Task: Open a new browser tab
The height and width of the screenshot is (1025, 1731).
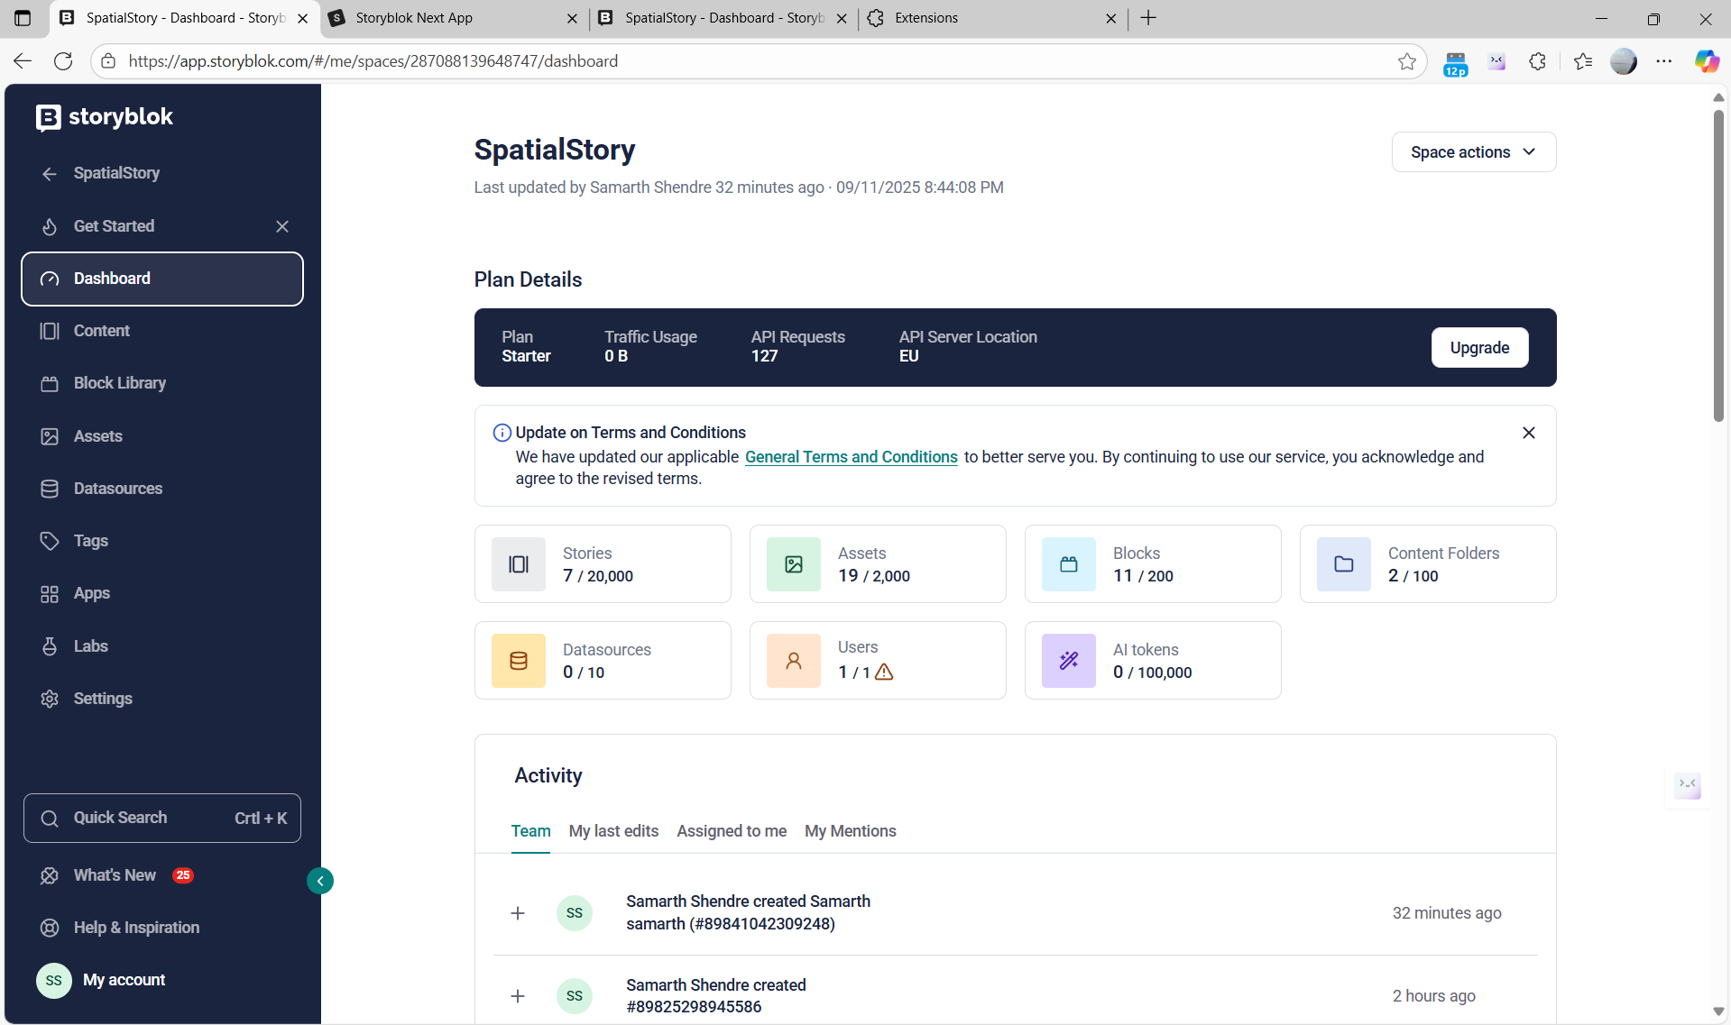Action: [1148, 18]
